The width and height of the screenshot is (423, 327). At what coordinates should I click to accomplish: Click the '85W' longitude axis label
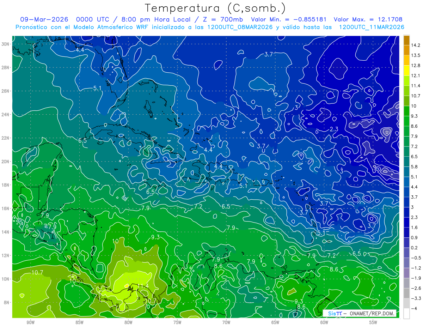[79, 322]
